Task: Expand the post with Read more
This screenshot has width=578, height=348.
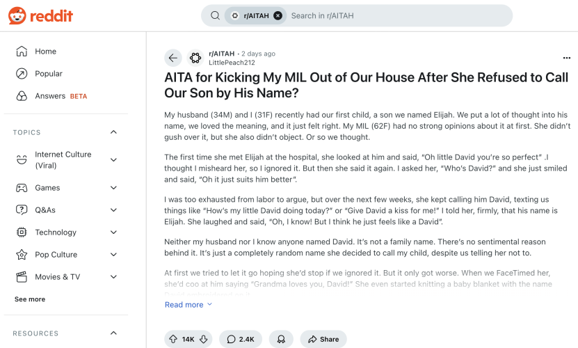Action: 188,304
